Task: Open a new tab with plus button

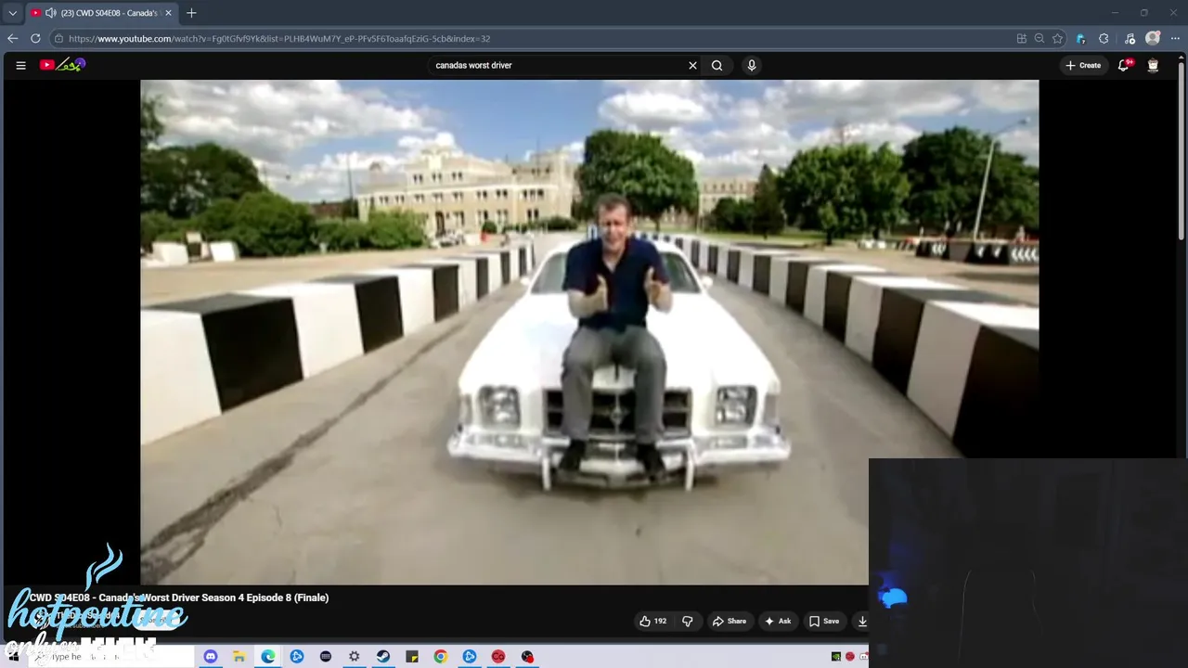Action: 191,13
